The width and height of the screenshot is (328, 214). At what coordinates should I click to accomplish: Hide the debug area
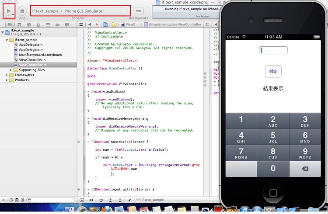click(x=82, y=200)
